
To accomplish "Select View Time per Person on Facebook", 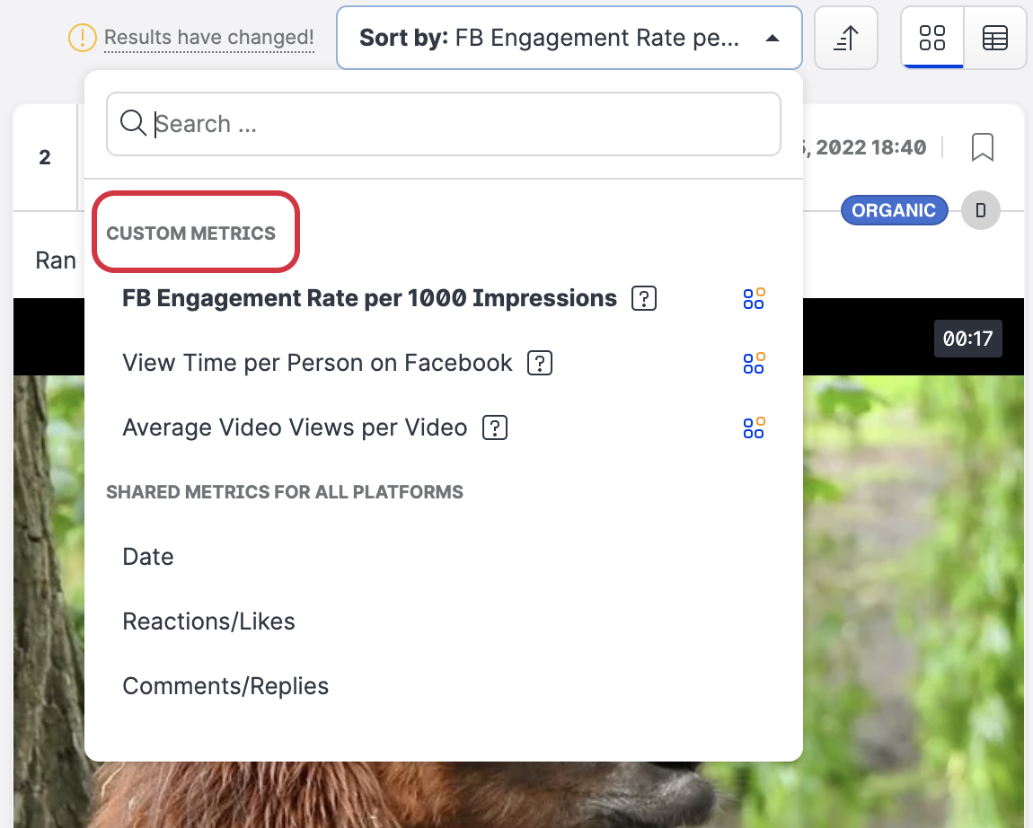I will [x=317, y=363].
